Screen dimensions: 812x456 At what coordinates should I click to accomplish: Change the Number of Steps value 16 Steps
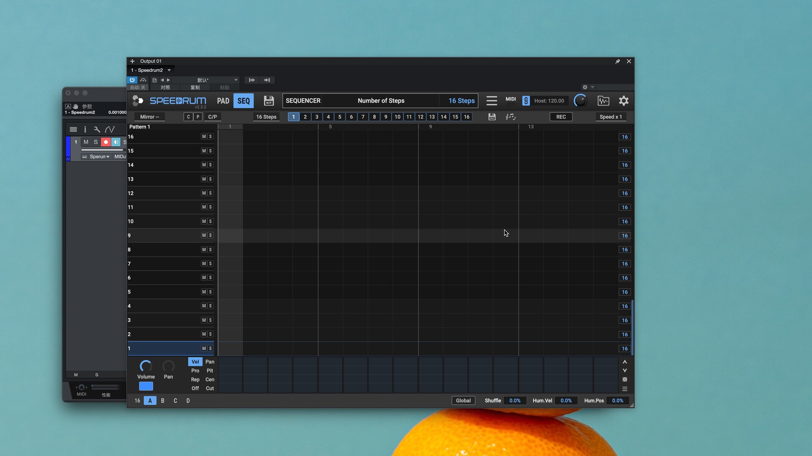click(461, 101)
